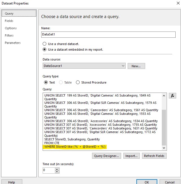Decrease the time out with down stepper

pyautogui.click(x=57, y=172)
